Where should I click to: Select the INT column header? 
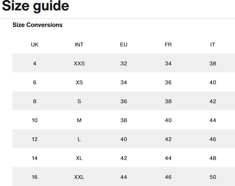(79, 45)
